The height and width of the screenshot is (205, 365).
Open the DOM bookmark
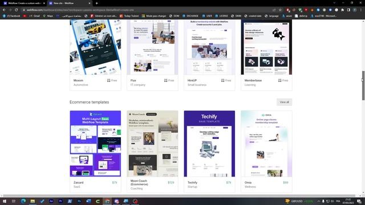tap(175, 16)
